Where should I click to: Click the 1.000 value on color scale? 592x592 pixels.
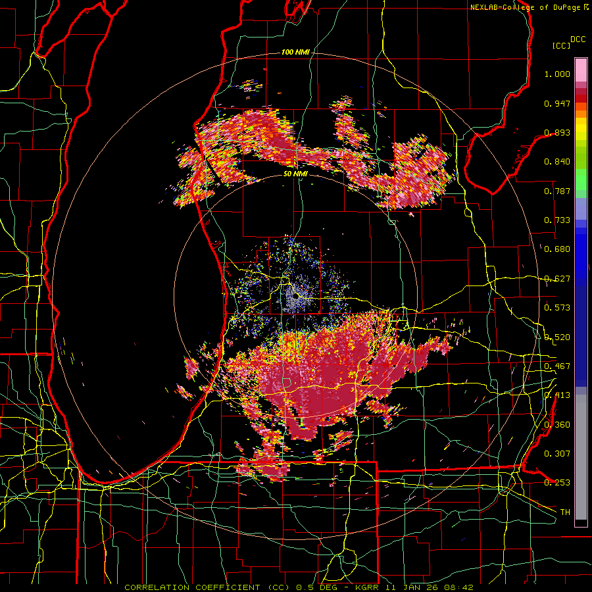click(557, 74)
